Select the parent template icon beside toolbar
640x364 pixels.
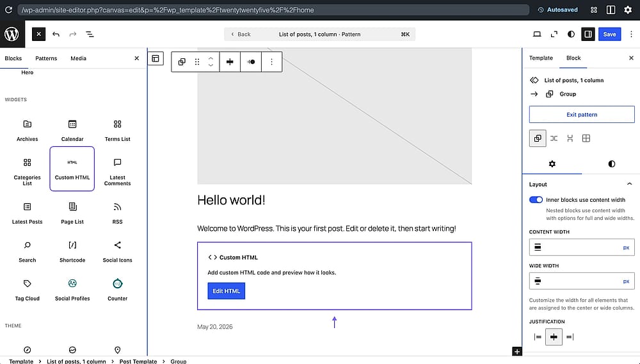pyautogui.click(x=156, y=58)
